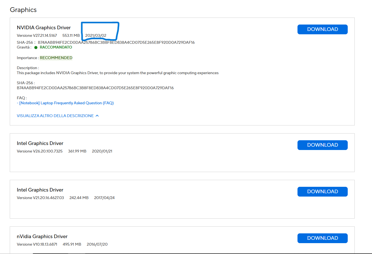Click the highlighted 'RECOMMENDED' importance value
This screenshot has width=372, height=254.
56,58
